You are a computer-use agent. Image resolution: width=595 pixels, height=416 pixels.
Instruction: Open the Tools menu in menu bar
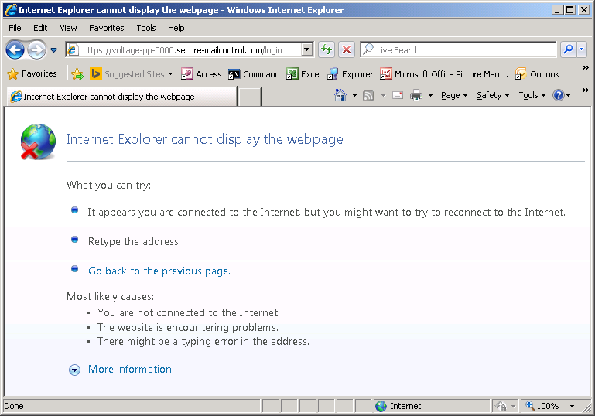tap(146, 28)
